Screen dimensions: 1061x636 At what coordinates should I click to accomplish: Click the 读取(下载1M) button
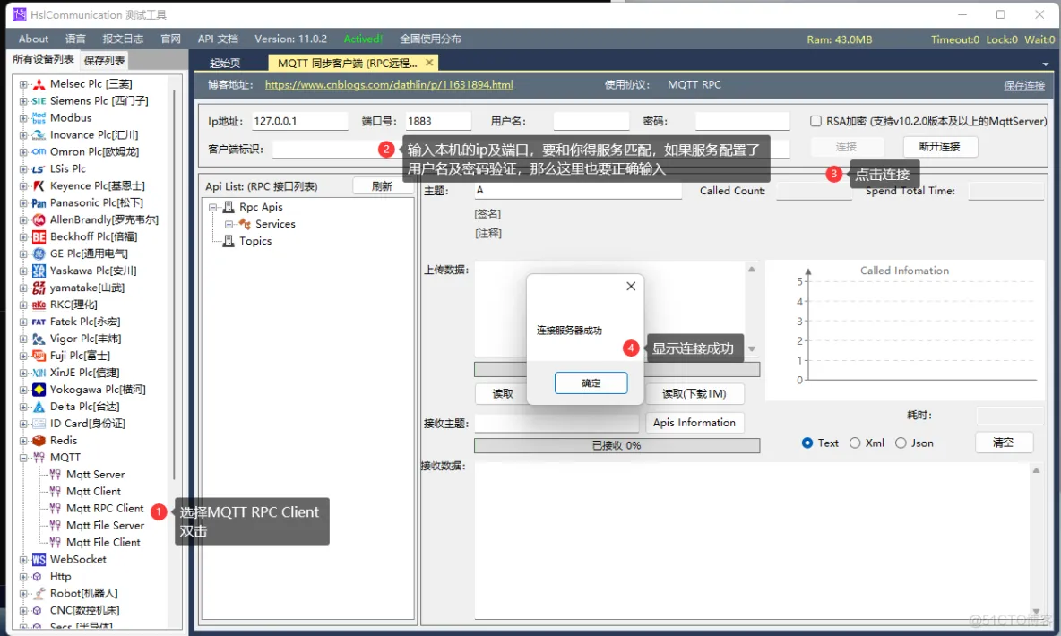click(694, 393)
